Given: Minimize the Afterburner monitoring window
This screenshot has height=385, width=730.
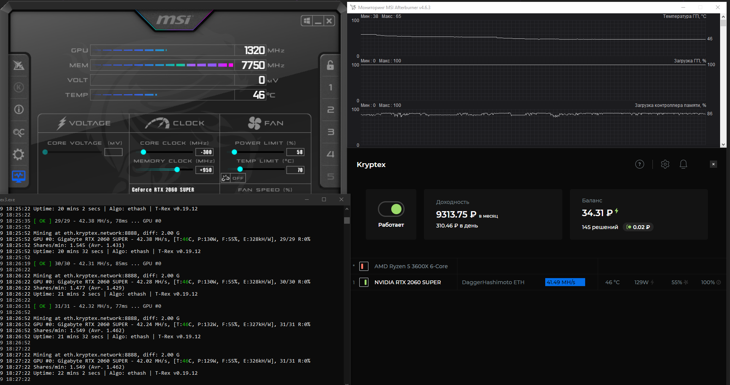Looking at the screenshot, I should point(683,7).
